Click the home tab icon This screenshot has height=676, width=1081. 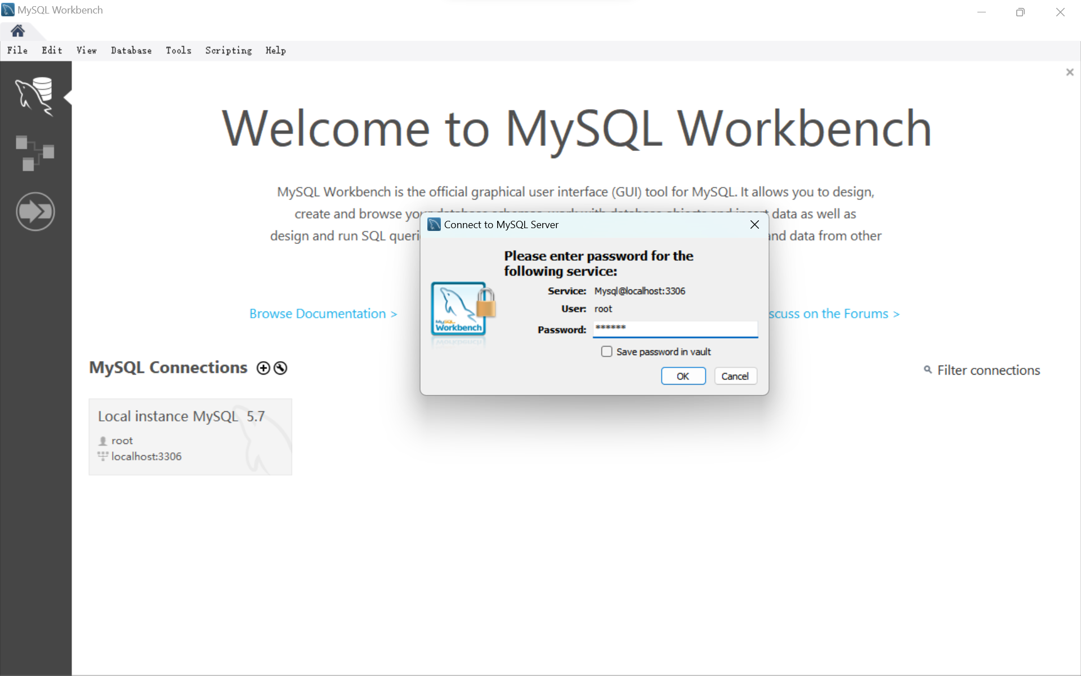point(17,30)
